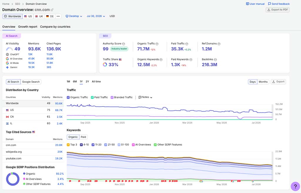Viewport: 301px width, 193px height.
Task: Open more countries ellipsis menu
Action: (58, 16)
